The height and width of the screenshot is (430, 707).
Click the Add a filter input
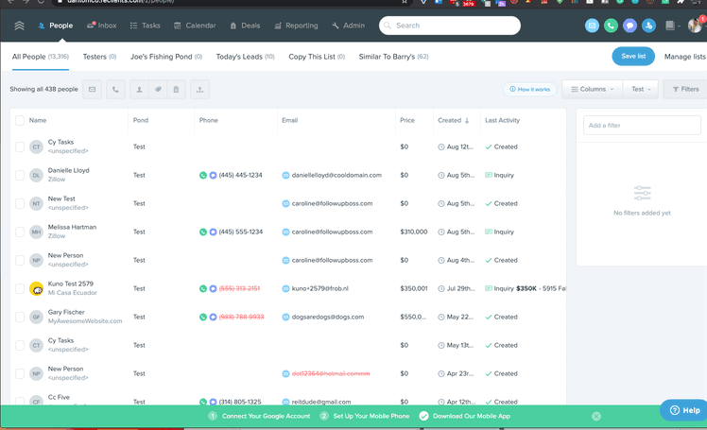click(x=642, y=126)
